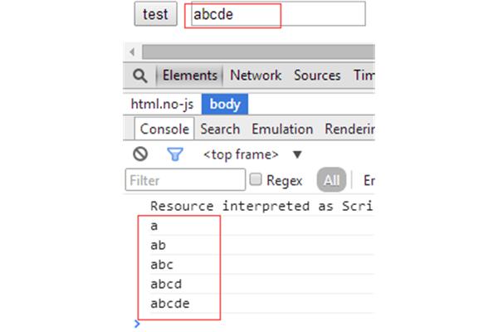Select the Errors filter next to All
Image resolution: width=498 pixels, height=332 pixels.
[369, 180]
